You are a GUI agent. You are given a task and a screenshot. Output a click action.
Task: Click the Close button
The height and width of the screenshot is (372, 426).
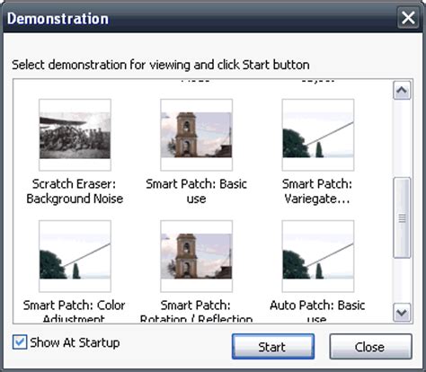370,347
